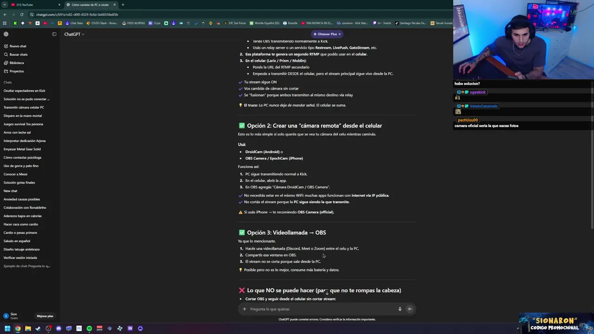The height and width of the screenshot is (334, 594).
Task: Click the scroll-to-bottom arrow button
Action: point(327,293)
